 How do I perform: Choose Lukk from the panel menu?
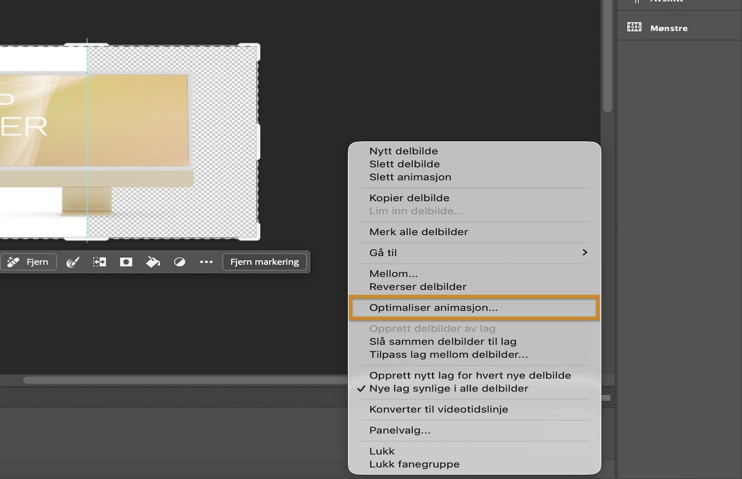point(382,451)
